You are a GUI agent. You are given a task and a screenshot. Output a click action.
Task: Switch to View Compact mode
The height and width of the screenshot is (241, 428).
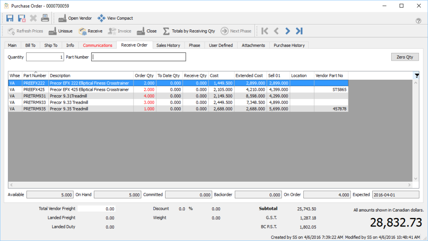(115, 18)
